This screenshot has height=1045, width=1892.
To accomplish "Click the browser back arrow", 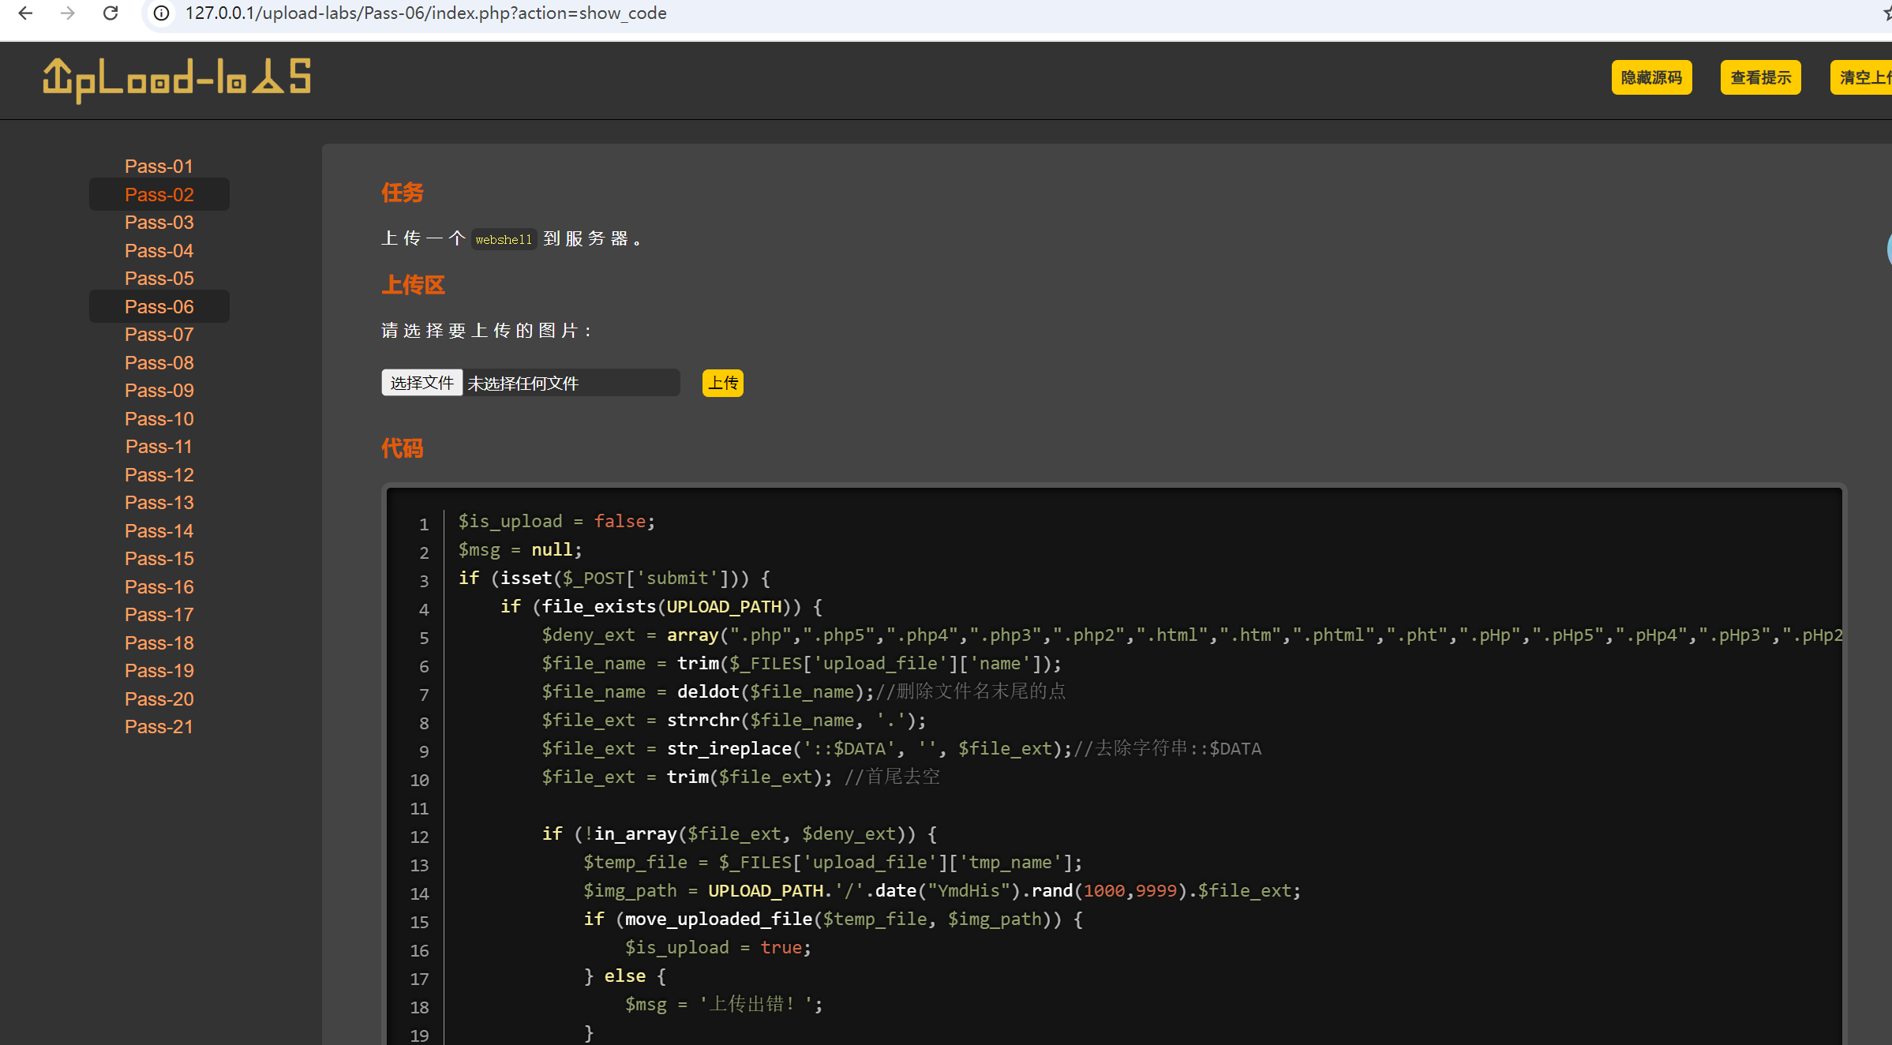I will tap(25, 13).
